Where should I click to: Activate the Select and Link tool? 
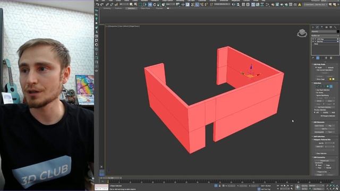click(x=107, y=5)
